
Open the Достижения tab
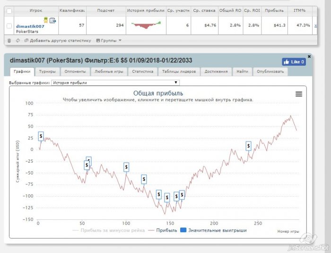click(x=216, y=71)
